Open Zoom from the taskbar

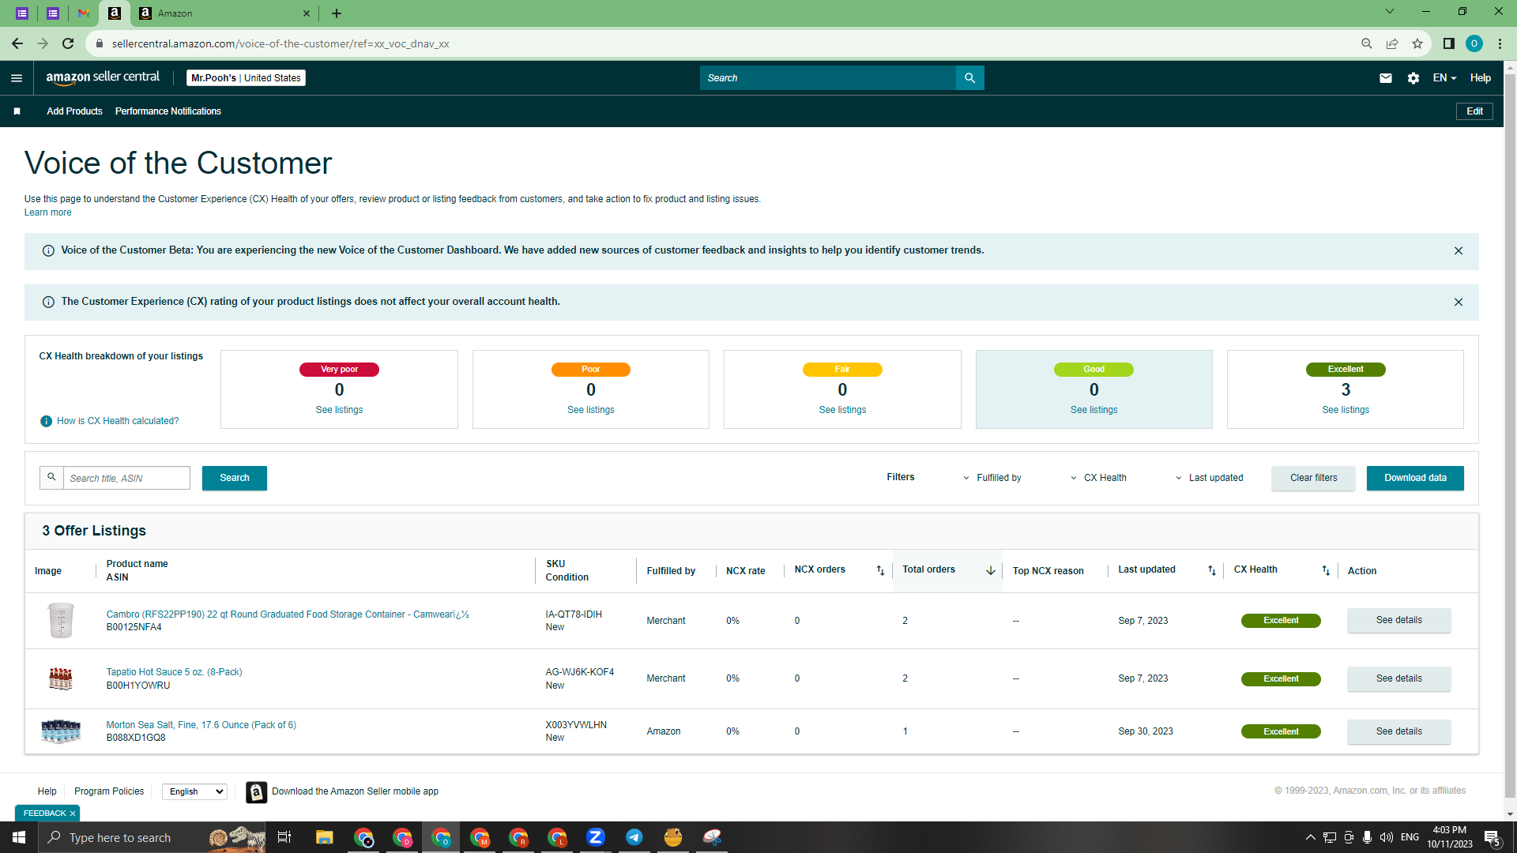[x=596, y=837]
